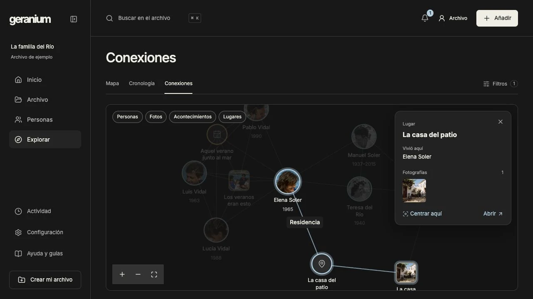Select the Luis Vidal person node

tap(194, 173)
